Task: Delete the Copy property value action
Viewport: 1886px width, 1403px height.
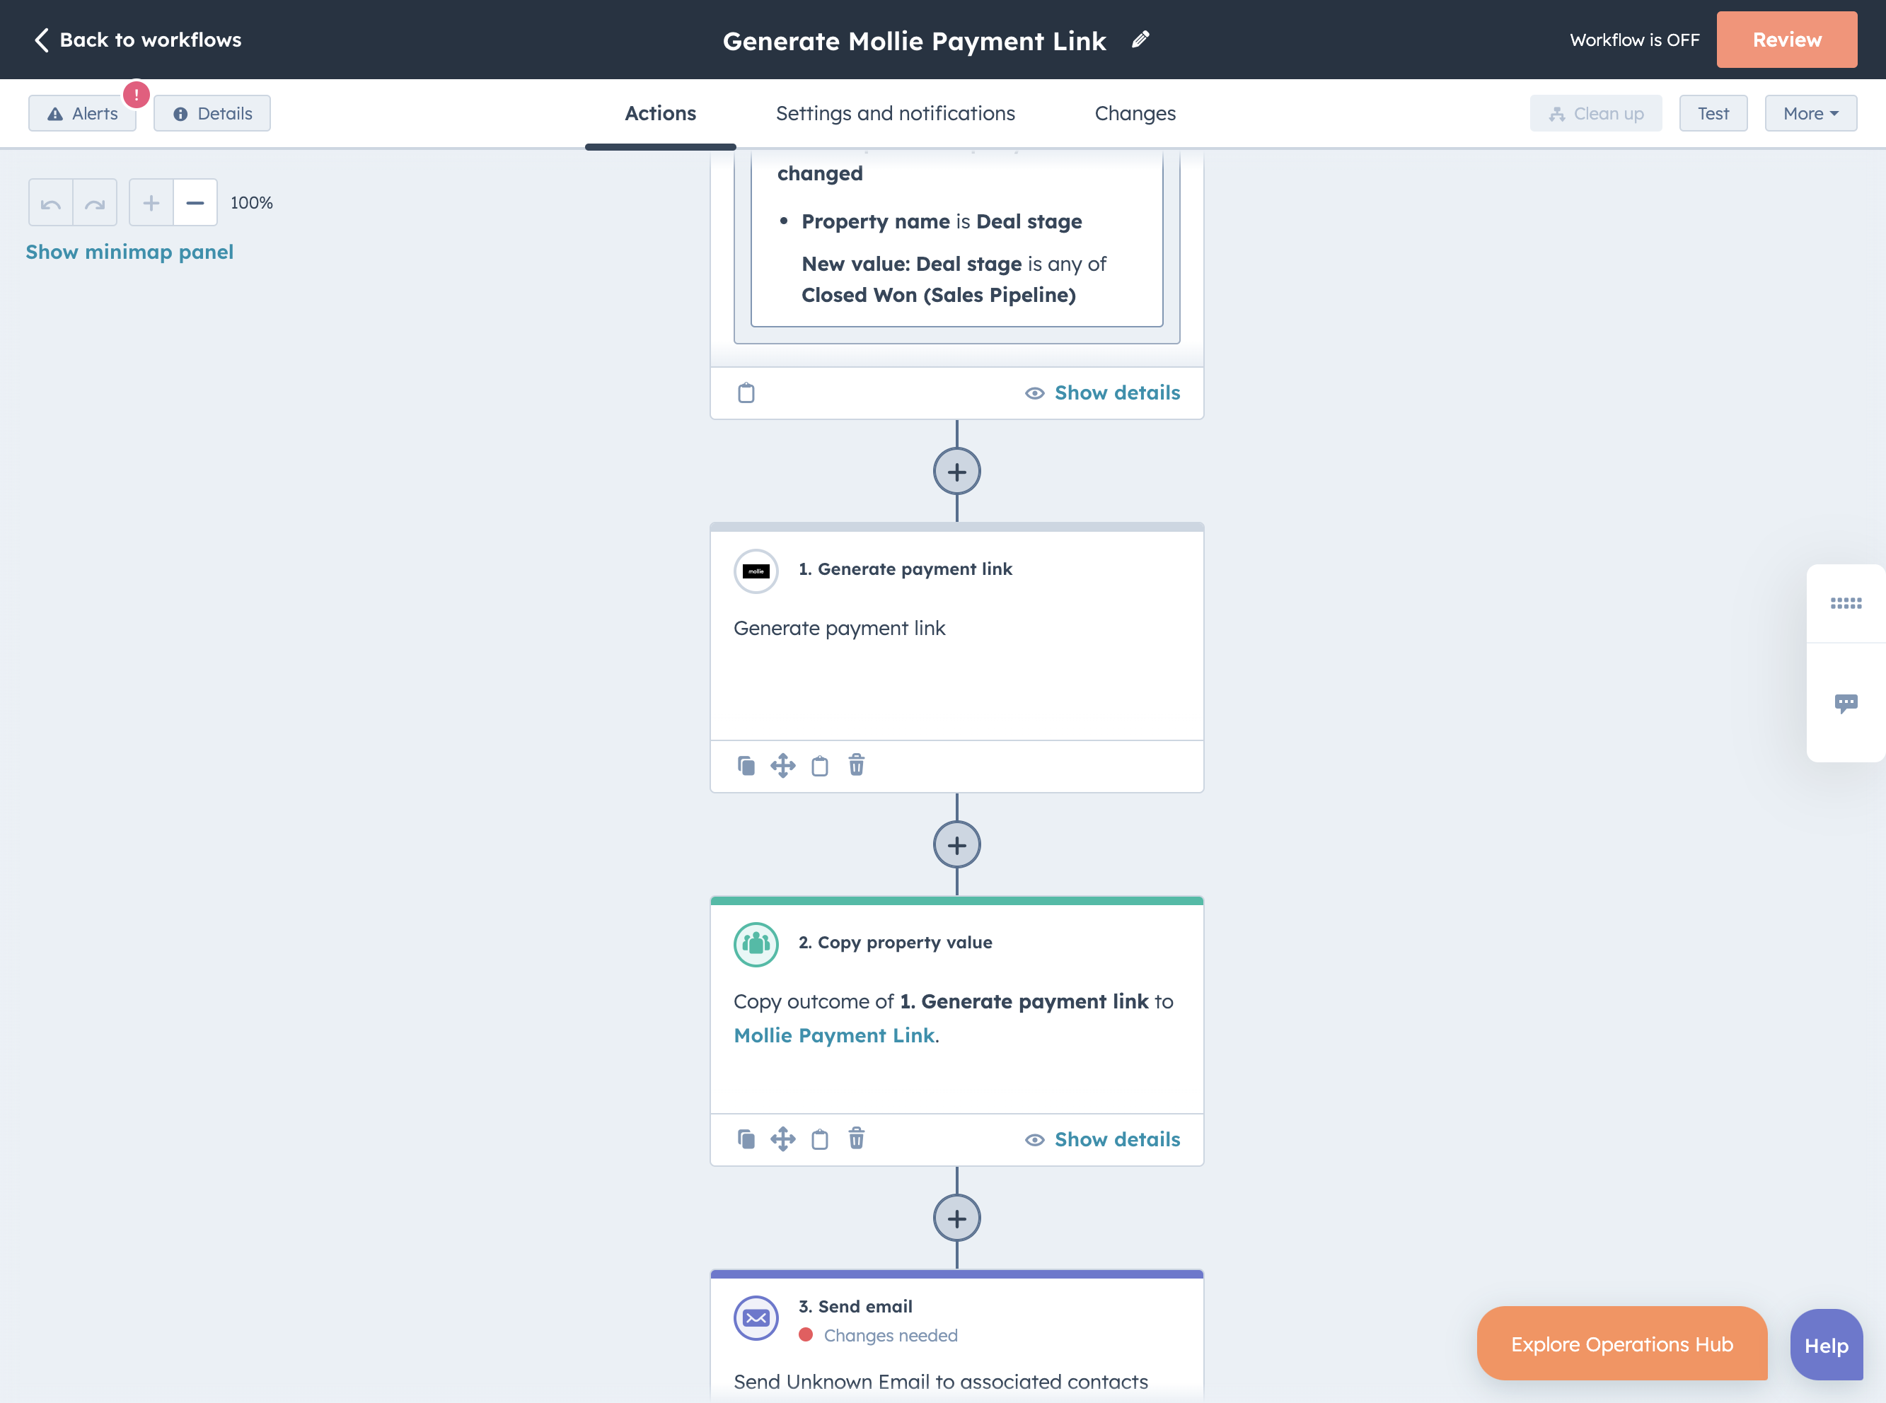Action: tap(857, 1138)
